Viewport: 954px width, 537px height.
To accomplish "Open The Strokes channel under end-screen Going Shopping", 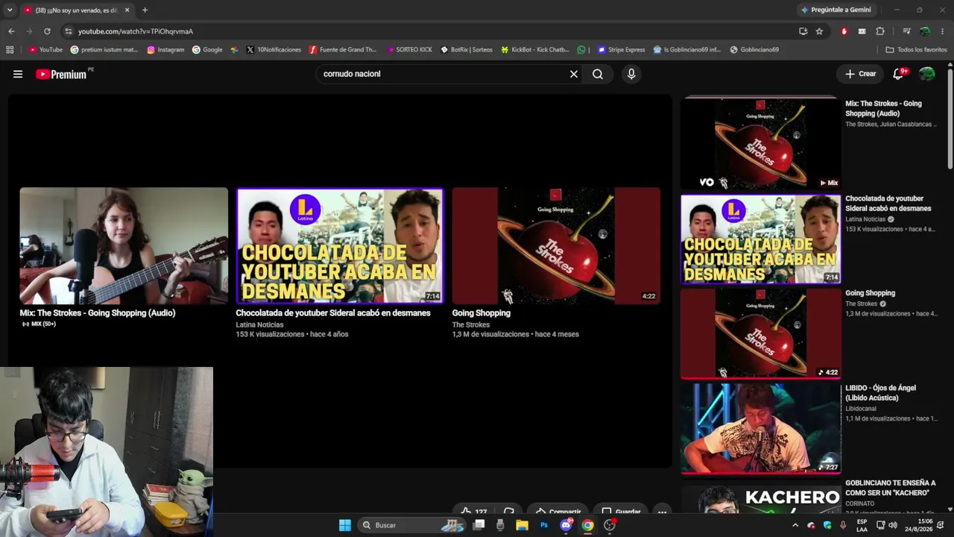I will tap(471, 325).
